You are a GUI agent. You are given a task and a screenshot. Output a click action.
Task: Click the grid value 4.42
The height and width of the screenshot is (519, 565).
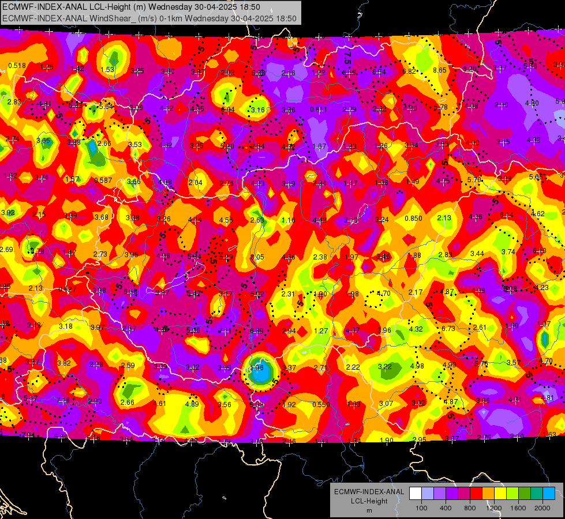coord(320,220)
